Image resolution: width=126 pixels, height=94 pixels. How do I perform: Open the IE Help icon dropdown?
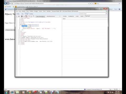[120, 9]
